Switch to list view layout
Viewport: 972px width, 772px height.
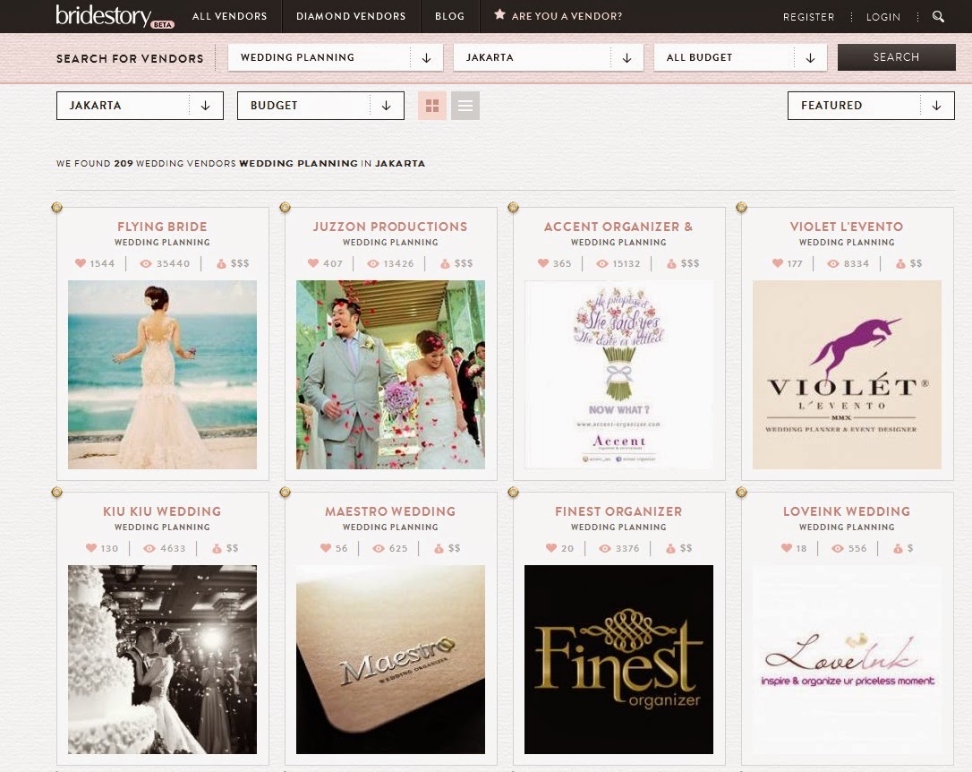(x=465, y=106)
